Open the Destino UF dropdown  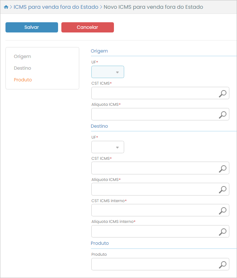(108, 147)
